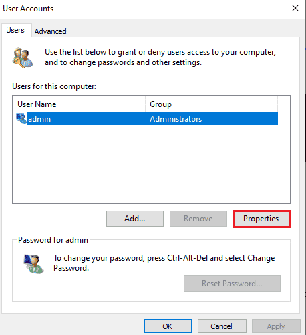Click the users and key icon
This screenshot has width=306, height=335.
(x=23, y=58)
